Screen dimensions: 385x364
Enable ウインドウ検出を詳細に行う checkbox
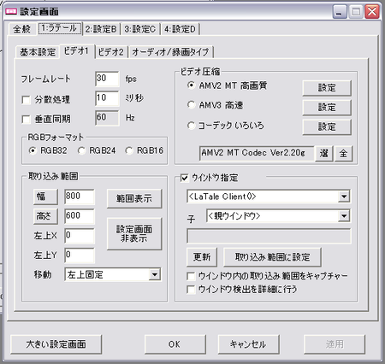point(191,290)
